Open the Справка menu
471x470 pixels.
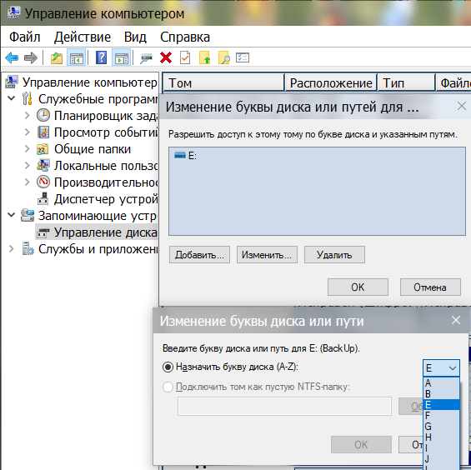point(185,37)
